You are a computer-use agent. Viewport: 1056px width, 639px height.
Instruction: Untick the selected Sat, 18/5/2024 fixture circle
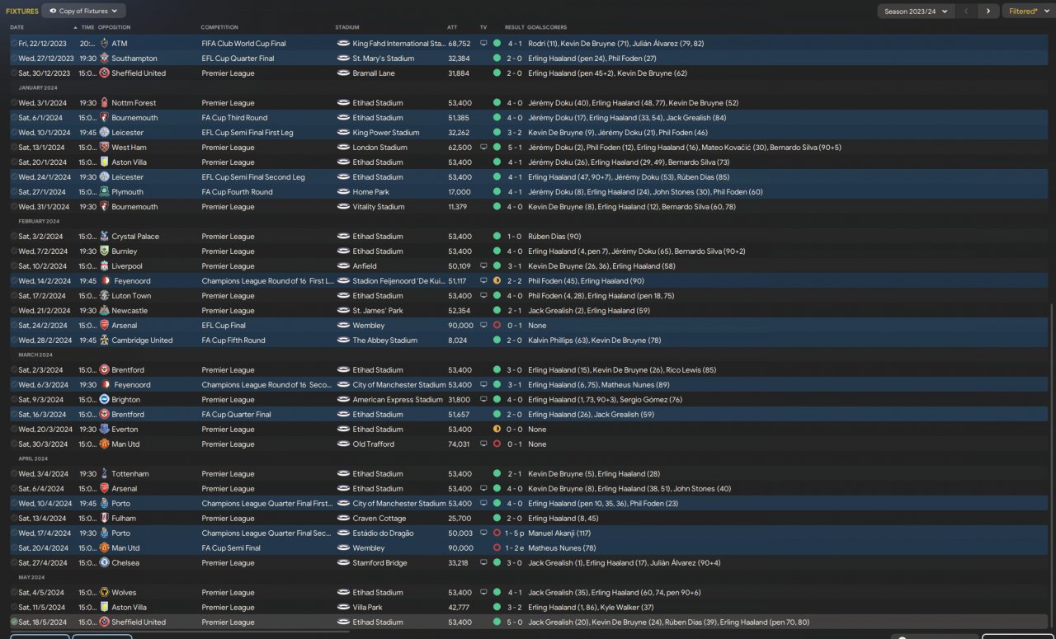[14, 623]
